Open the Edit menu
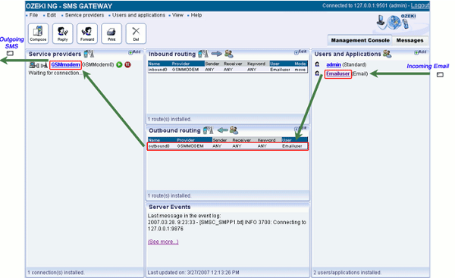Viewport: 455px width, 278px height. pos(51,15)
